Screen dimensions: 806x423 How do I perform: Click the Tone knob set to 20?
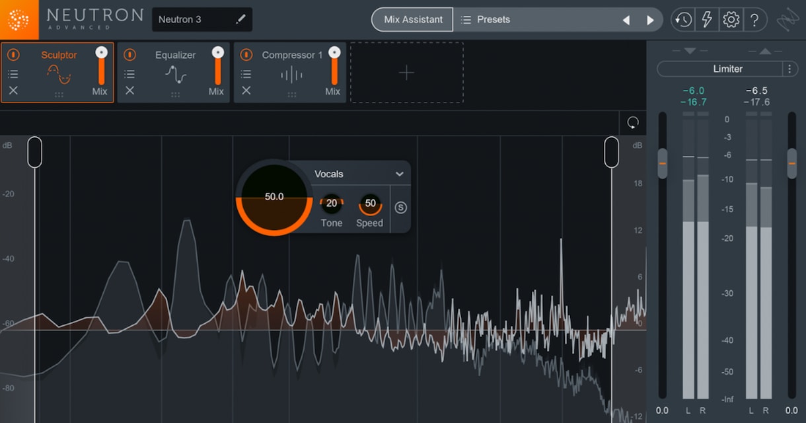coord(332,204)
